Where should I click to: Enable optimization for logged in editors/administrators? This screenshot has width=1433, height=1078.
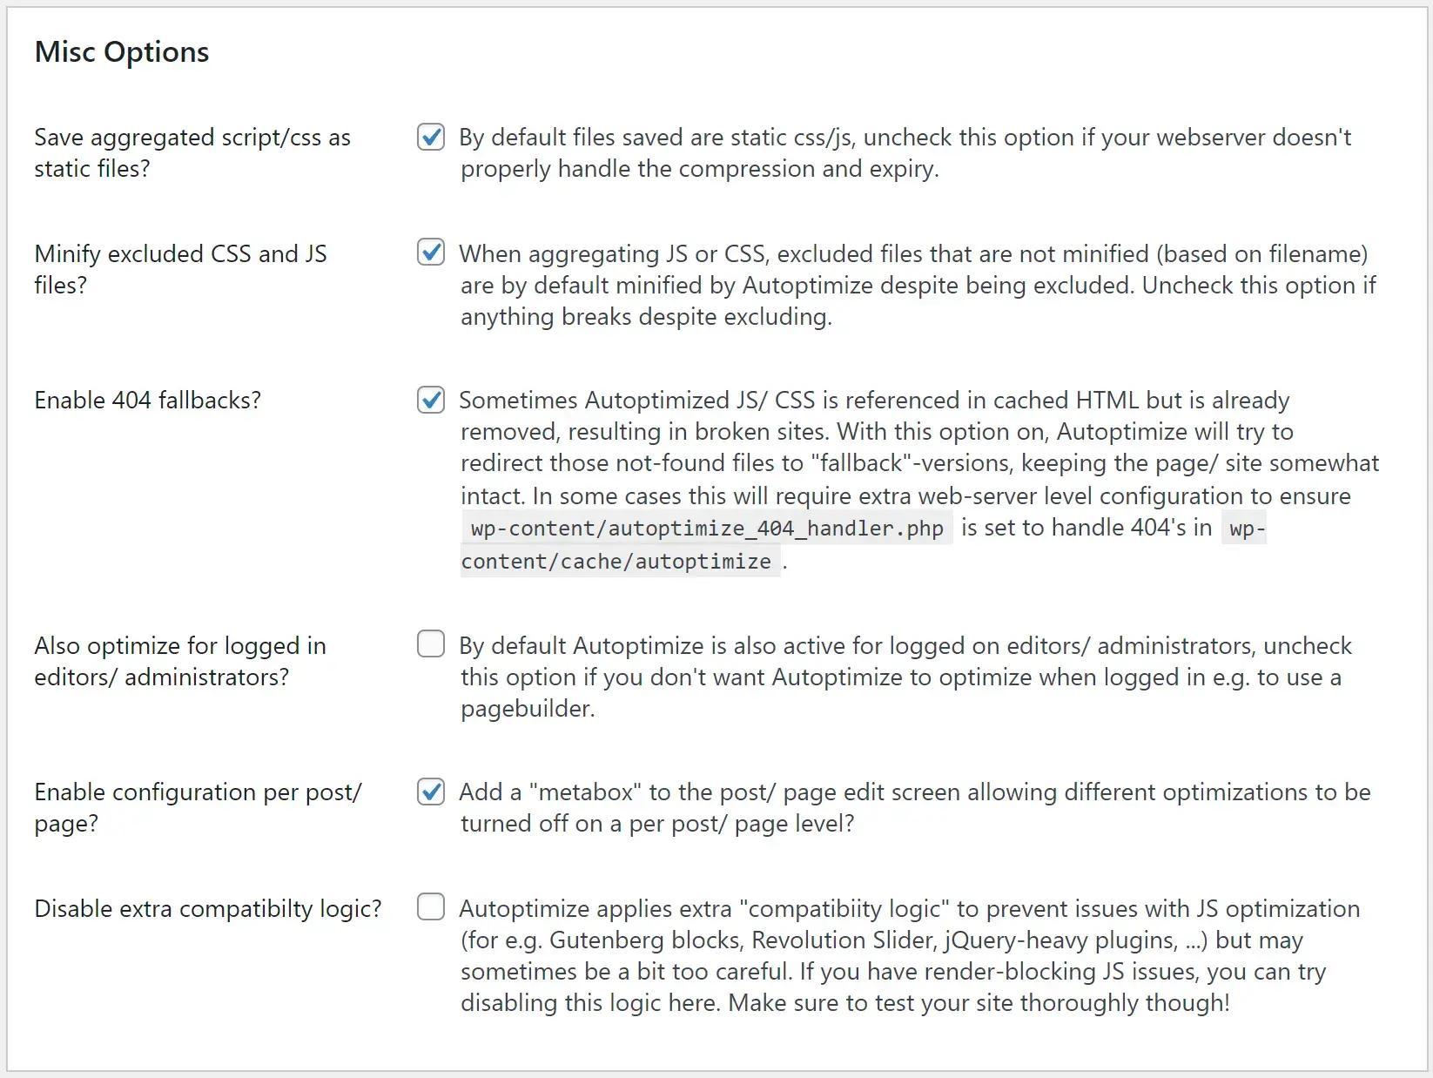430,644
